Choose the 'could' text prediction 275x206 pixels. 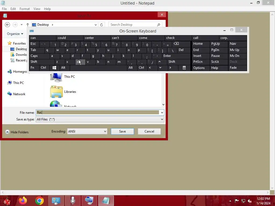click(x=70, y=38)
